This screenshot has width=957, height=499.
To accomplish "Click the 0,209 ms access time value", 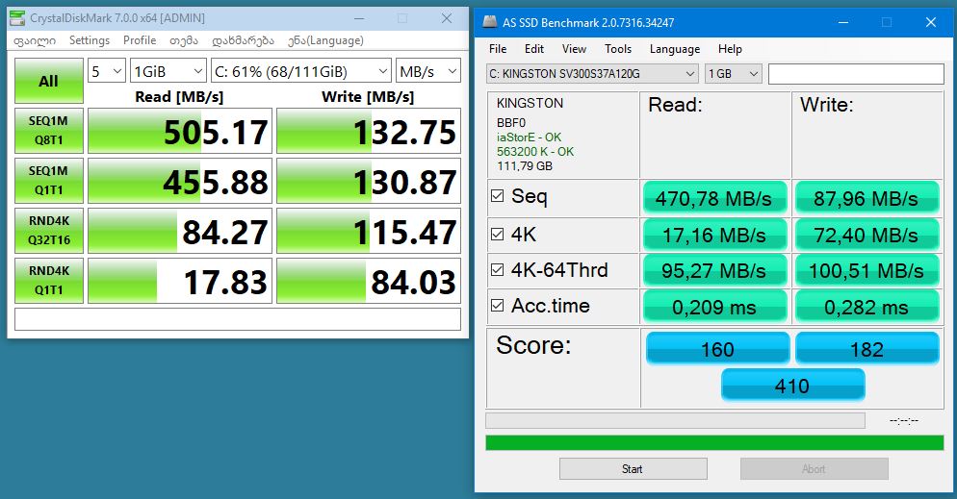I will coord(714,307).
